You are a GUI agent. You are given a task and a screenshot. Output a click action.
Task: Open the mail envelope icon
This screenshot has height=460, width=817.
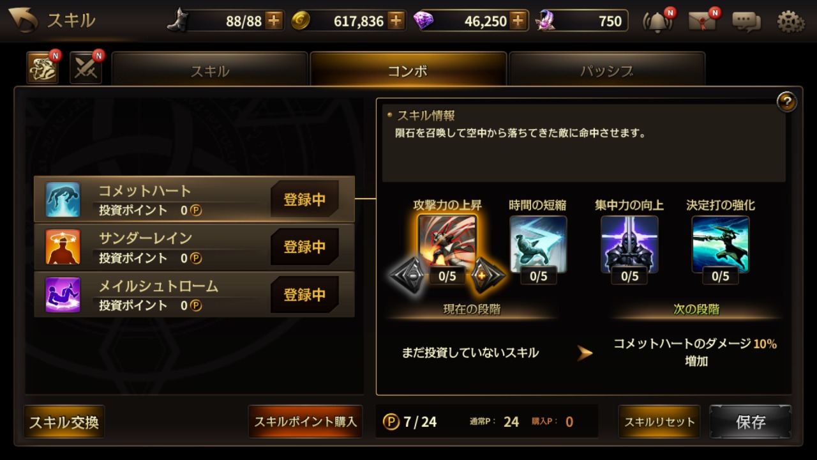(703, 21)
